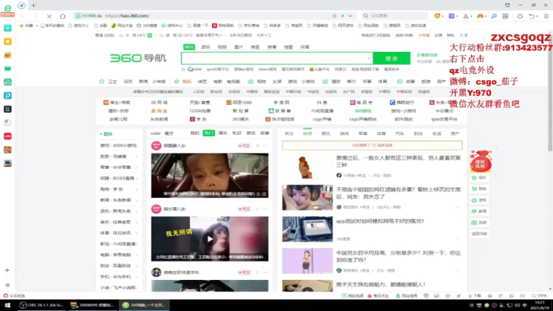Screen dimensions: 553x311
Task: Click the green 搜索 button
Action: click(391, 58)
